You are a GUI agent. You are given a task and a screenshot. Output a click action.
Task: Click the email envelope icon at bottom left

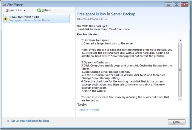click(7, 121)
